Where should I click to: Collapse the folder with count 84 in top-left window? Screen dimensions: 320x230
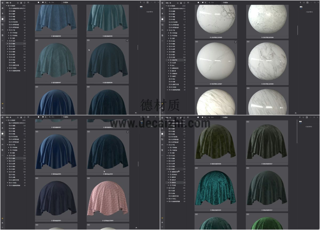(x=8, y=30)
